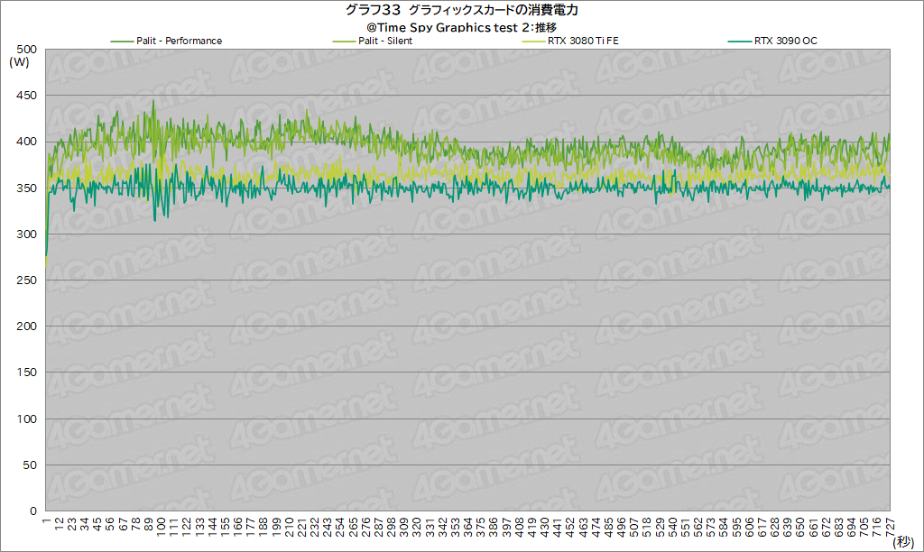
Task: Click the "155" tick label on the seconds axis
Action: (x=225, y=526)
